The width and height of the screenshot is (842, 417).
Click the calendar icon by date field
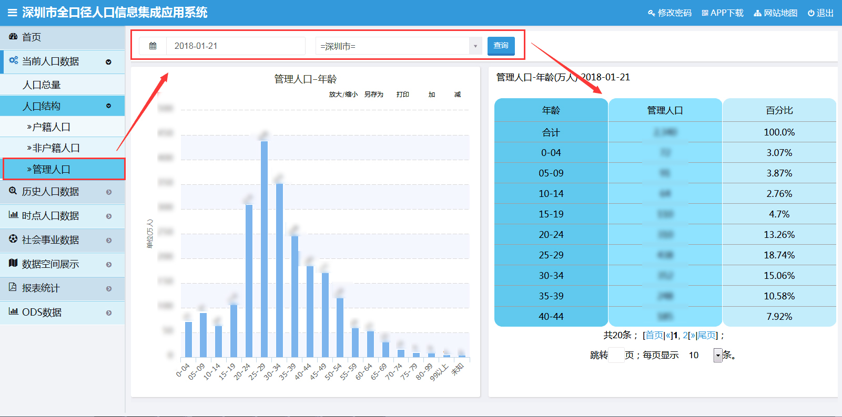click(153, 46)
